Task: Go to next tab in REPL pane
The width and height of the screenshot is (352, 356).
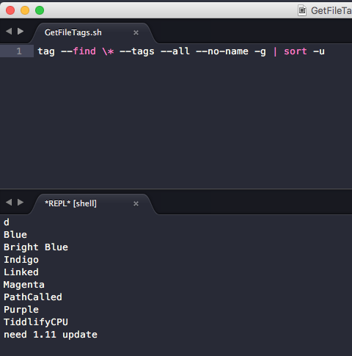Action: (x=21, y=203)
